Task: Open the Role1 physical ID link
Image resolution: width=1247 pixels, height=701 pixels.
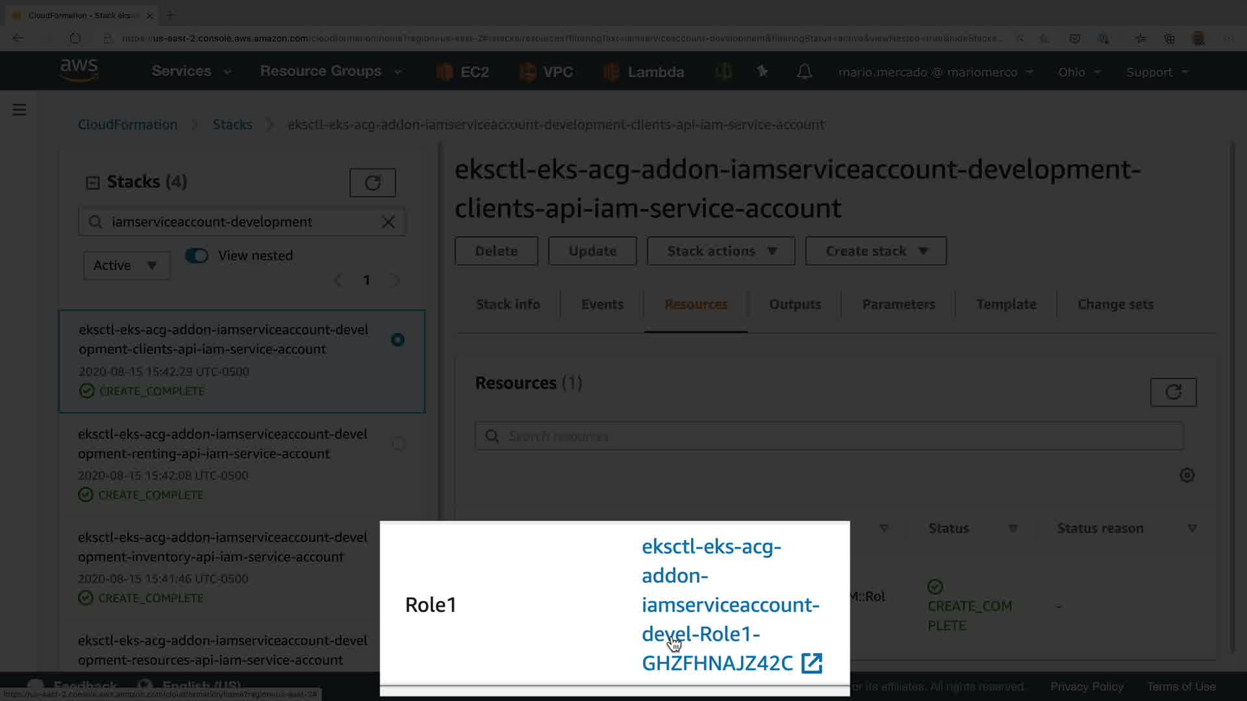Action: [730, 605]
